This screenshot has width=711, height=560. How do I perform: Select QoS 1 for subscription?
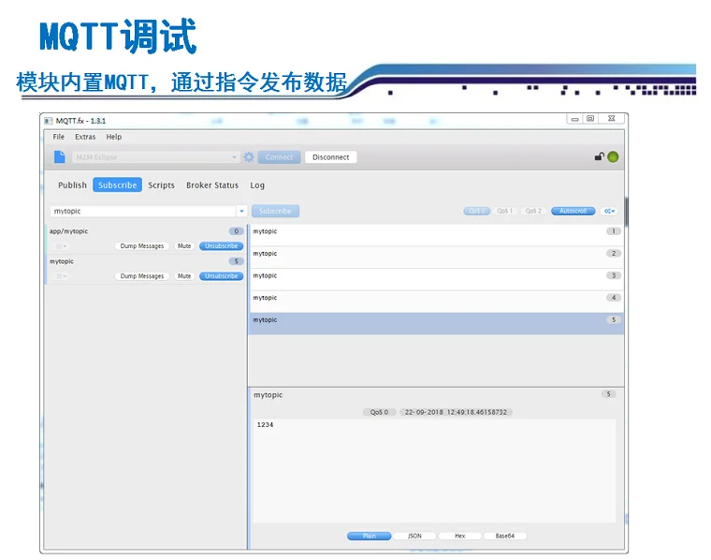[504, 211]
